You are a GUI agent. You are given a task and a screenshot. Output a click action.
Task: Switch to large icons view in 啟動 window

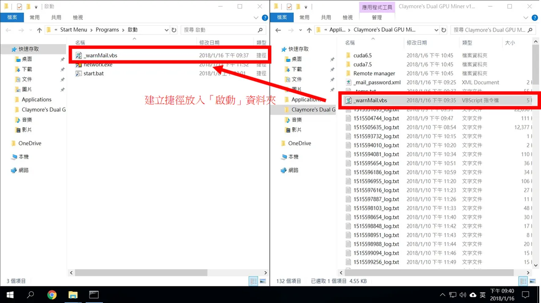tap(262, 281)
